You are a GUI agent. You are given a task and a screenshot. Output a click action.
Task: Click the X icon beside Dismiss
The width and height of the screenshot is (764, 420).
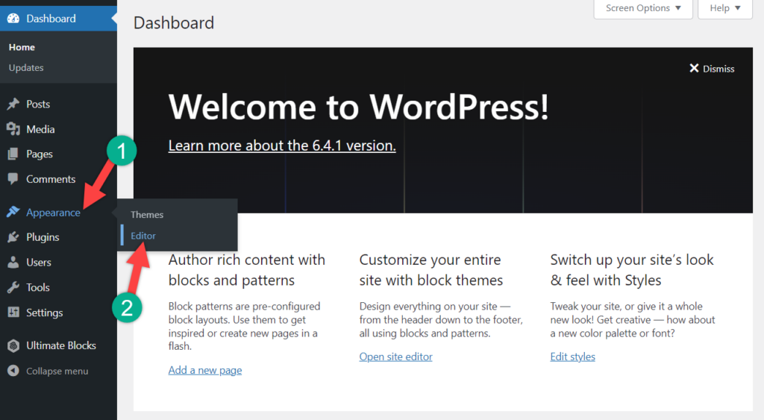point(695,68)
